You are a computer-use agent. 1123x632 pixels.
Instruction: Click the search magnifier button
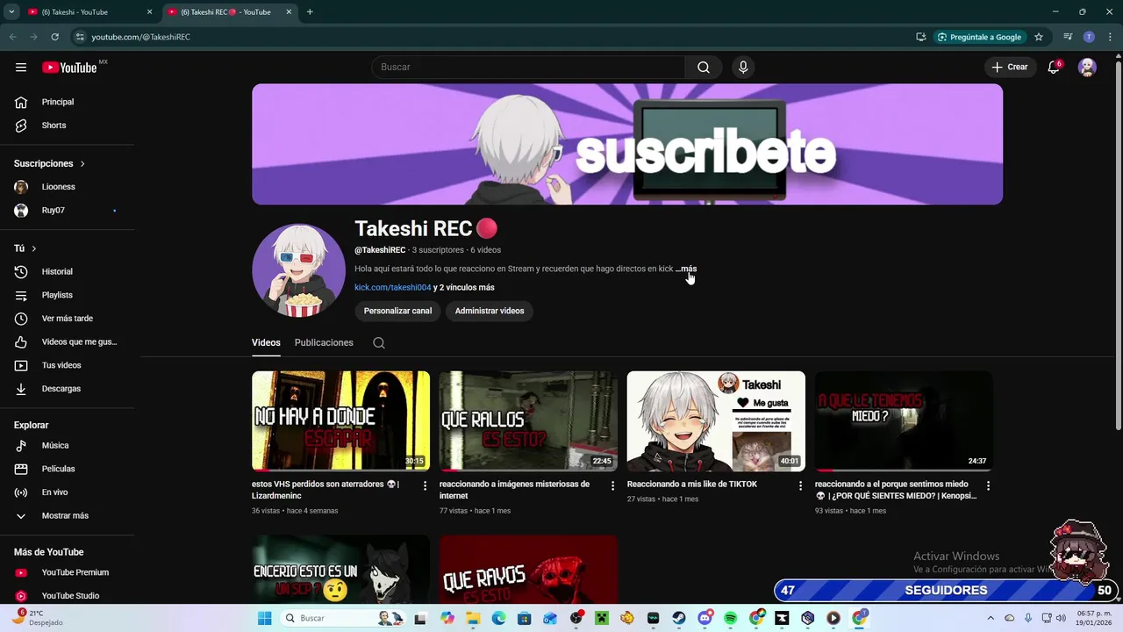click(x=704, y=68)
